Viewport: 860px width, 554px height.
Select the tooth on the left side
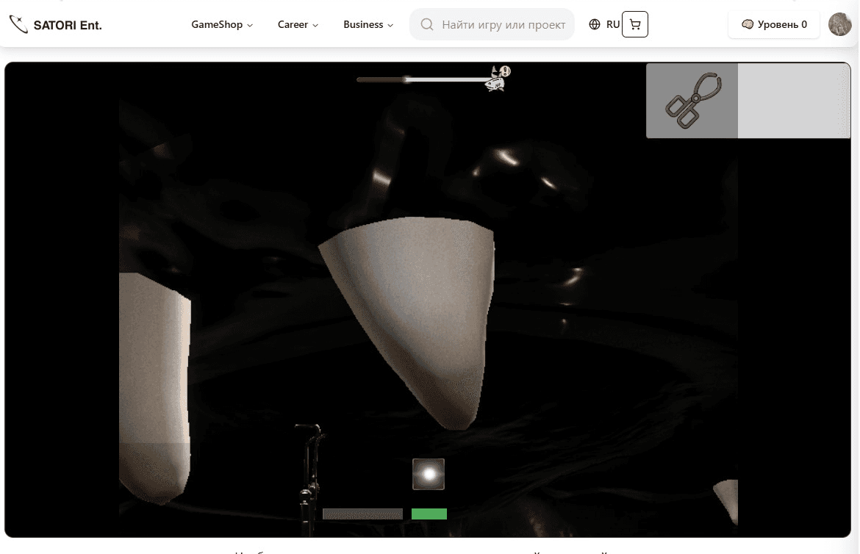pyautogui.click(x=153, y=382)
